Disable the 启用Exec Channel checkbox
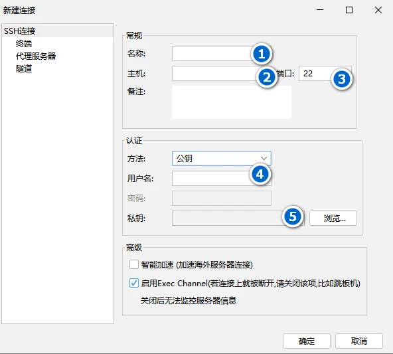Viewport: 393px width, 354px height. (x=134, y=283)
